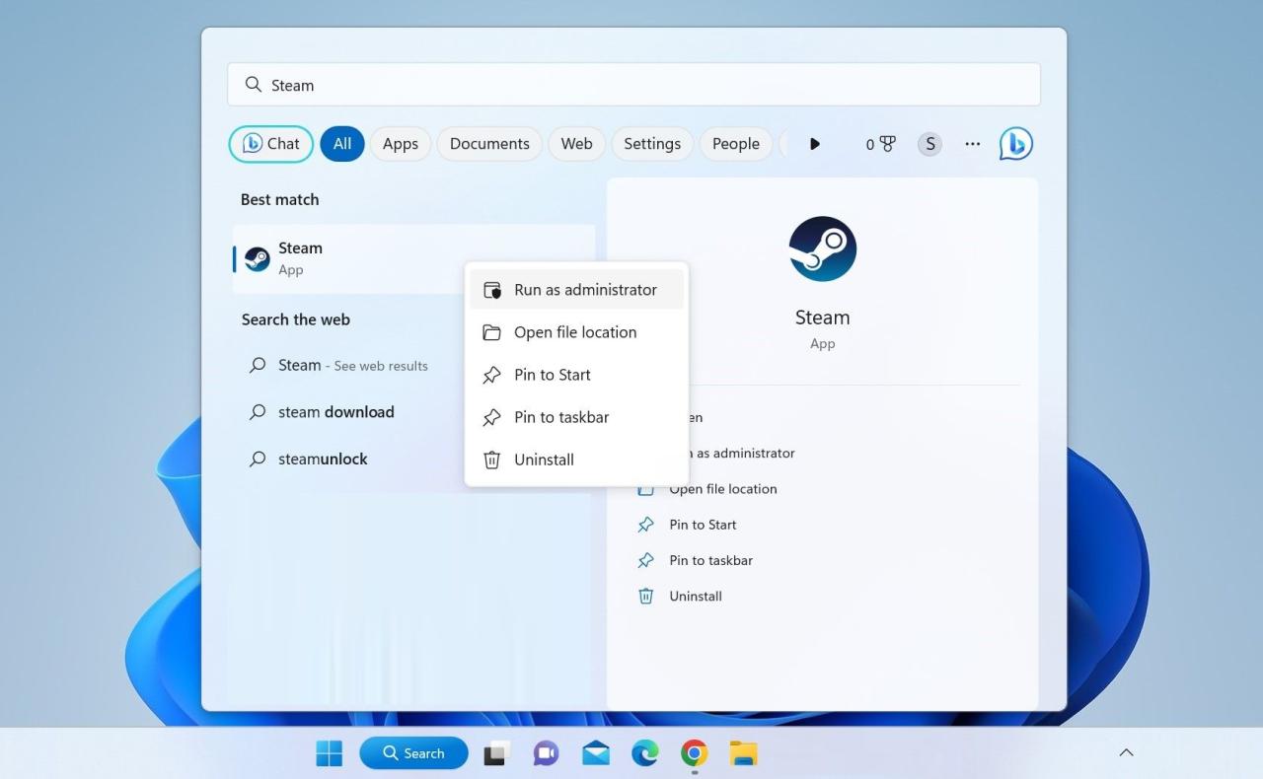Viewport: 1263px width, 779px height.
Task: Select the All filter tab
Action: (342, 144)
